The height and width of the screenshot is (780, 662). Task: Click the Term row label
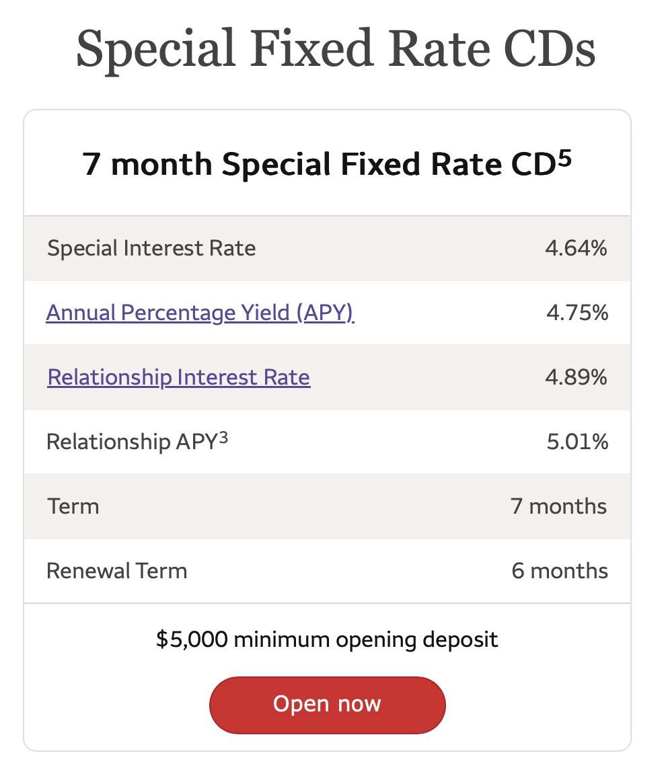pyautogui.click(x=73, y=506)
